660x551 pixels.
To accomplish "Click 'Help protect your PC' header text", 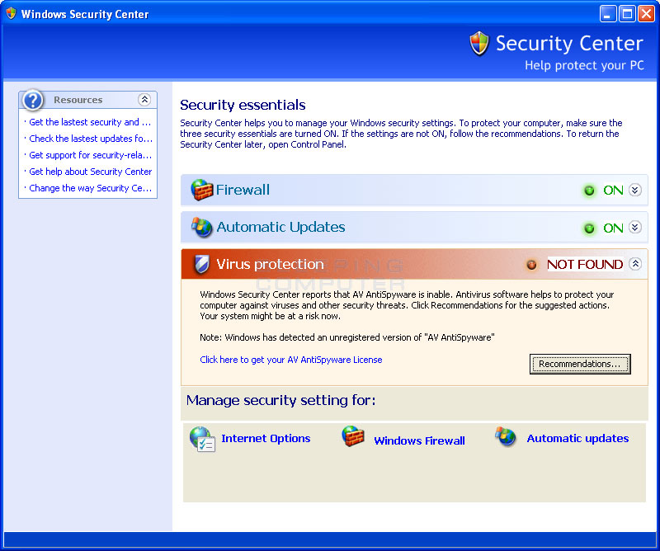I will tap(584, 66).
